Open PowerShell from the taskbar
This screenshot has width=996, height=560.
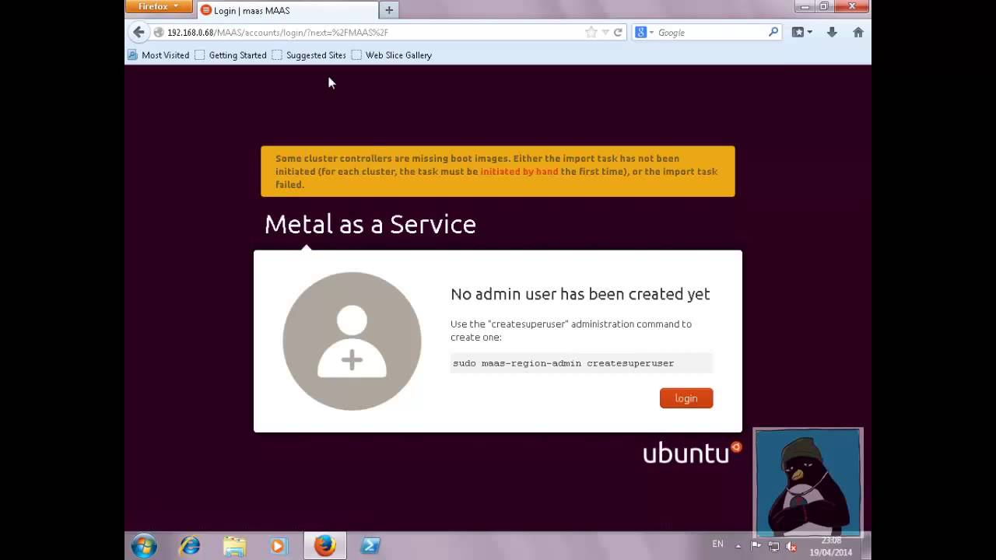370,546
